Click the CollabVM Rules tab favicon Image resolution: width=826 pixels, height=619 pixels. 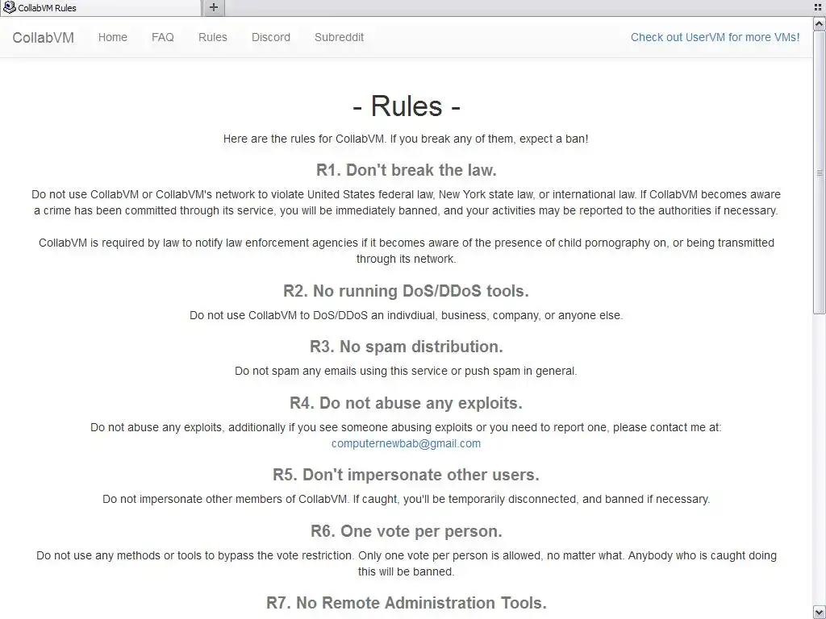click(9, 7)
